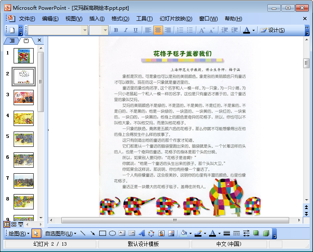
Task: Open 视图(V) menu
Action: 74,19
